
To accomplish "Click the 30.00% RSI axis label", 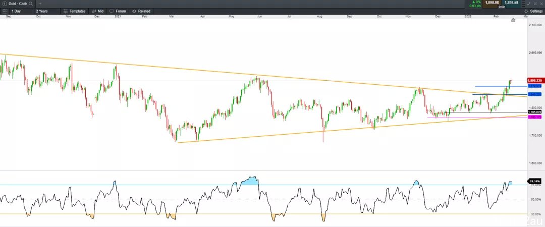I will tap(535, 214).
